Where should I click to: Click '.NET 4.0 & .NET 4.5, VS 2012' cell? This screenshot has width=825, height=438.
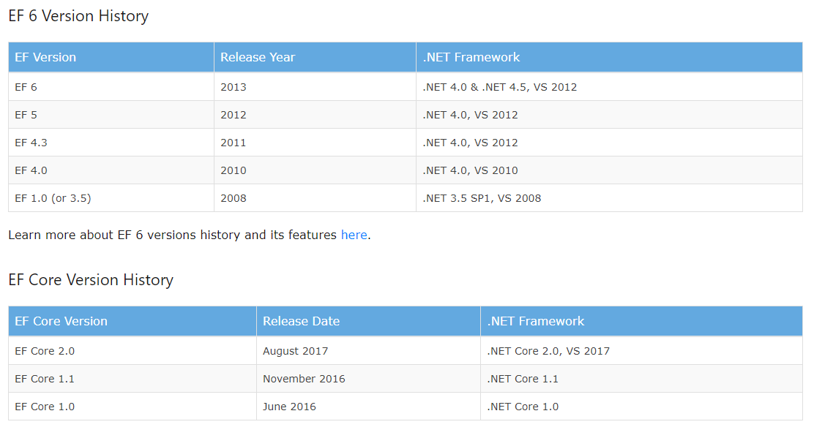[x=609, y=87]
